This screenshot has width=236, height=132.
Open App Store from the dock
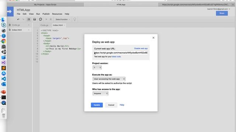tap(4, 73)
